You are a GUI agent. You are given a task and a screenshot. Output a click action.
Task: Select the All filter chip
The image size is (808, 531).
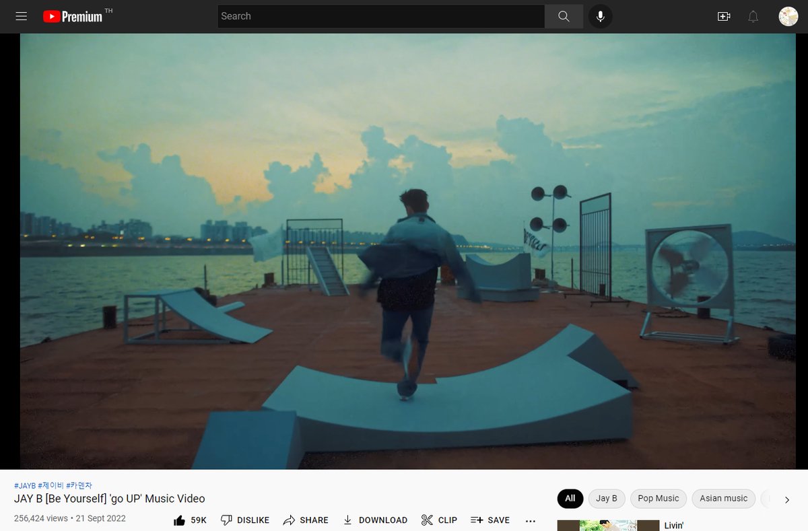(570, 499)
